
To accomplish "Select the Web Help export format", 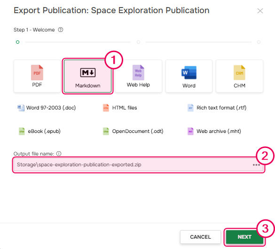I will click(138, 76).
